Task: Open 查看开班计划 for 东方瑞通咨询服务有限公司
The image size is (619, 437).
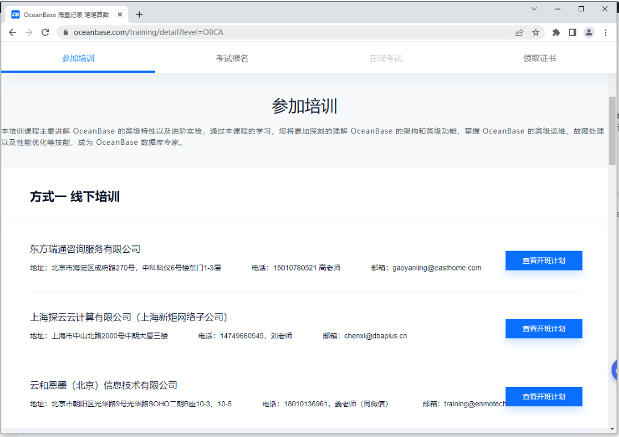Action: click(x=543, y=260)
